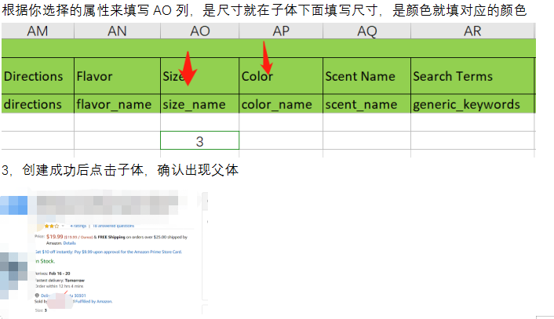This screenshot has height=319, width=554.
Task: Open the '18 answered questions' link
Action: tap(114, 225)
